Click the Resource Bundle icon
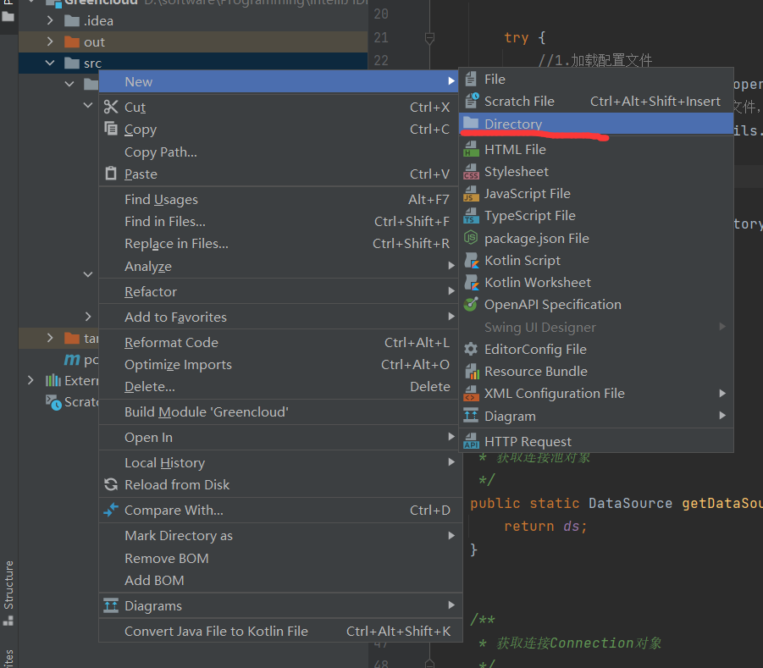 (x=472, y=371)
